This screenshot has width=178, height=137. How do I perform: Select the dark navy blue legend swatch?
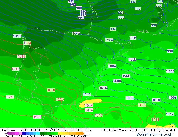[x=24, y=133]
